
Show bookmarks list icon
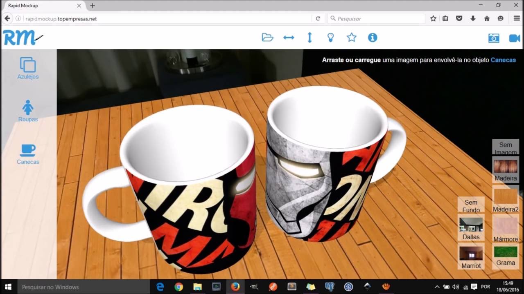(x=445, y=19)
